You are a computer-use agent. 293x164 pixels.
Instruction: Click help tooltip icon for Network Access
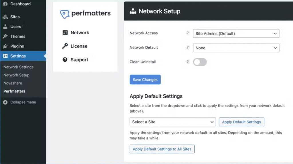coord(188,33)
